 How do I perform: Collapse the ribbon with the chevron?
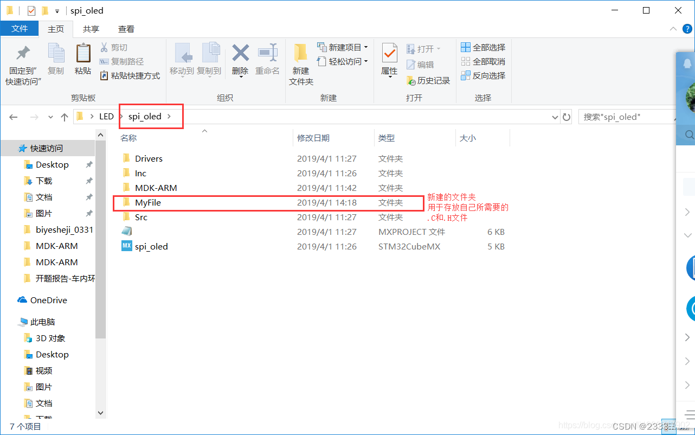click(673, 28)
